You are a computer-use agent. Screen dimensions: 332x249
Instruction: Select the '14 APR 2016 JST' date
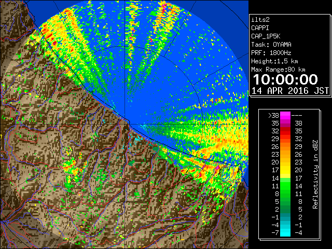coord(290,91)
